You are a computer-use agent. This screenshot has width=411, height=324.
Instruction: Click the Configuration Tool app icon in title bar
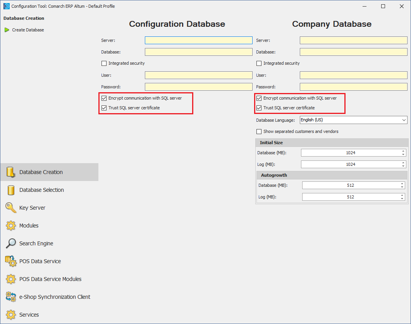[x=6, y=6]
